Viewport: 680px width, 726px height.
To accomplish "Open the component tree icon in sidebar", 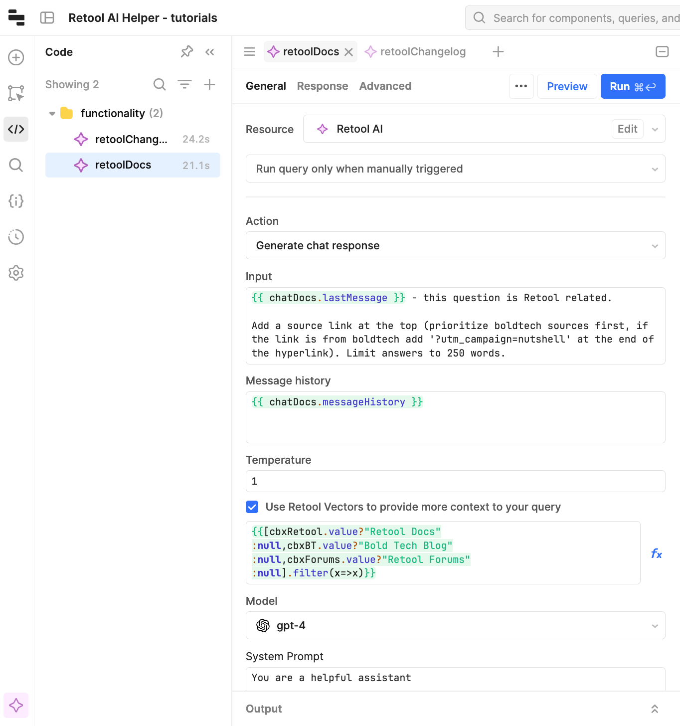I will click(16, 93).
